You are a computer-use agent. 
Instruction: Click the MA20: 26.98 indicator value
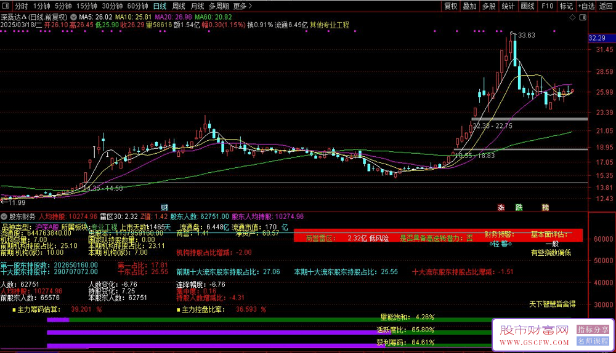click(x=173, y=17)
